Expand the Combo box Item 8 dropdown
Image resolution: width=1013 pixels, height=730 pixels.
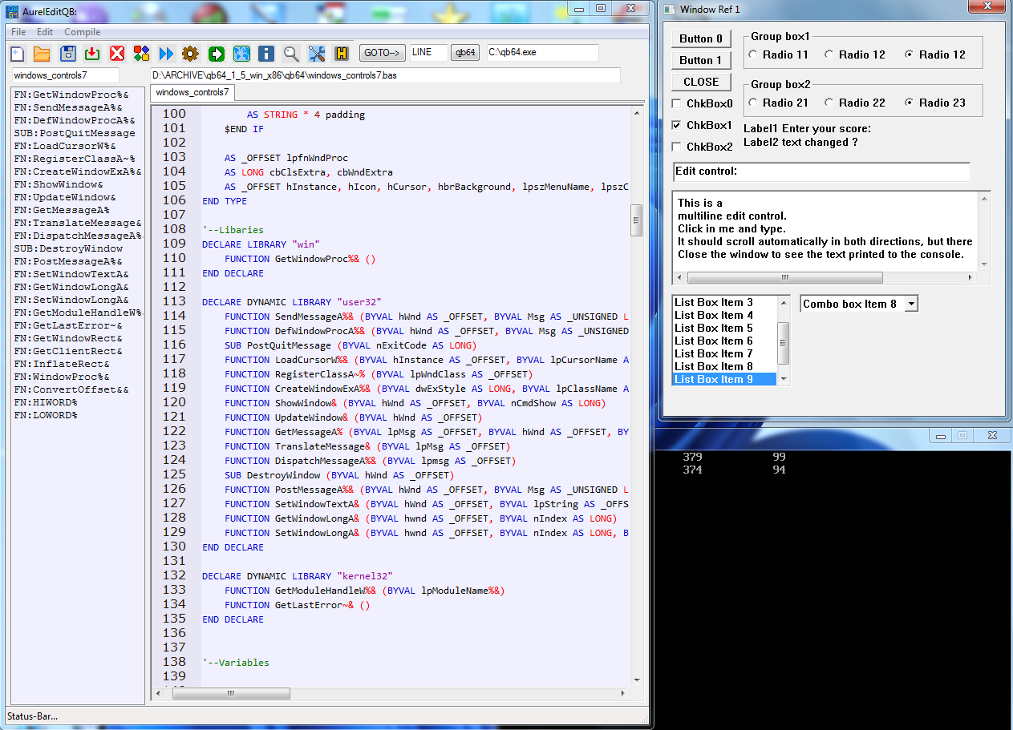click(910, 304)
